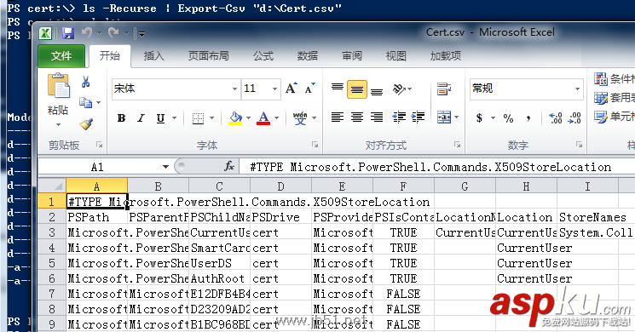Image resolution: width=635 pixels, height=332 pixels.
Task: Click the $ accounting number format icon
Action: point(480,118)
